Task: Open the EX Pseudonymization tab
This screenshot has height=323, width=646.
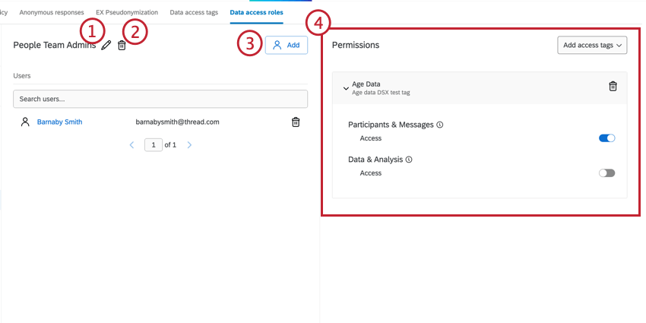Action: pos(127,12)
